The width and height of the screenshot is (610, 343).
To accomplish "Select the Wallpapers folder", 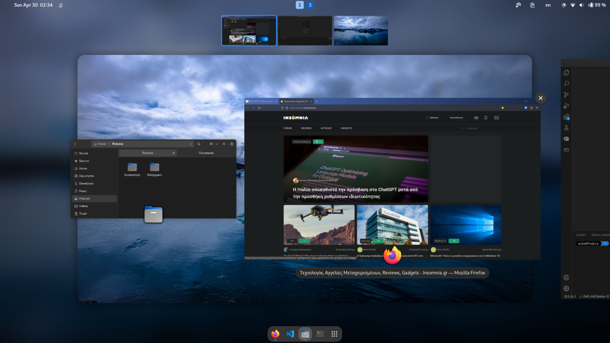I will [154, 170].
